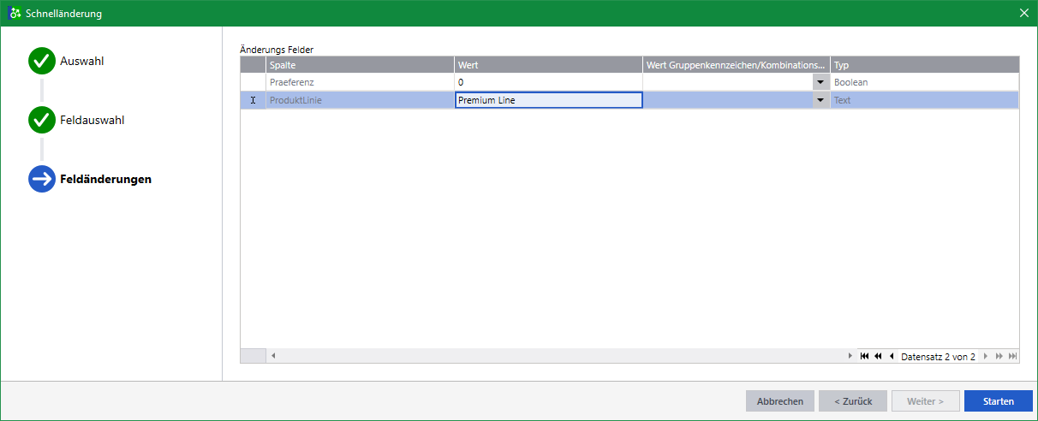
Task: Click the Weiter button
Action: point(926,401)
